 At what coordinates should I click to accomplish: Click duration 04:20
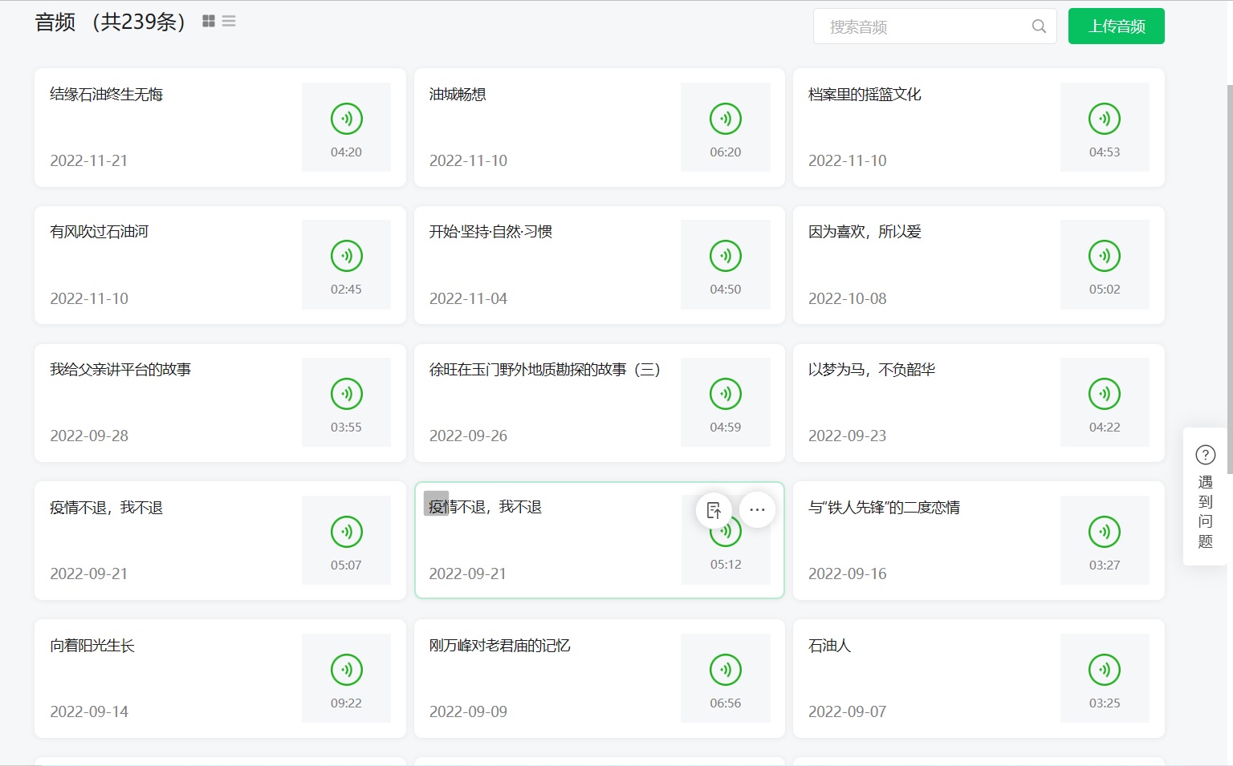[346, 152]
